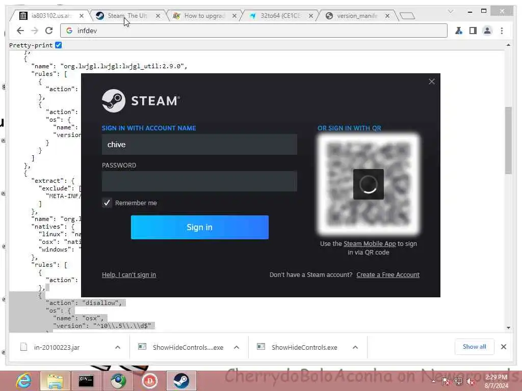Click the muted volume tray icon
Screen dimensions: 522x391
coord(471,382)
